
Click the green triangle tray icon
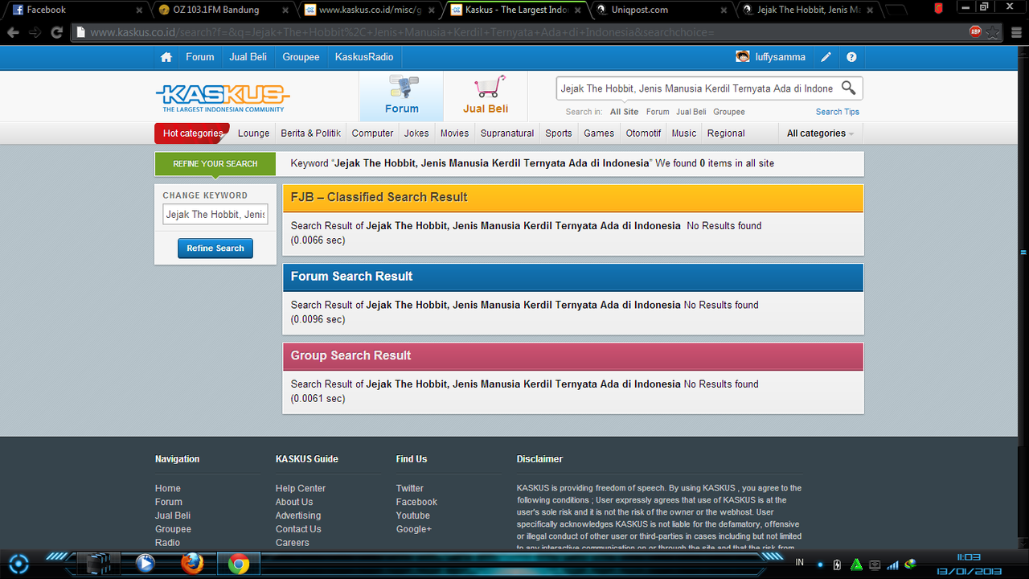(857, 565)
